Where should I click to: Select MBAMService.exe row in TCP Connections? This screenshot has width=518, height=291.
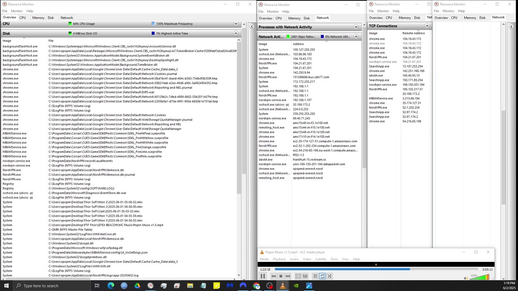click(x=399, y=98)
